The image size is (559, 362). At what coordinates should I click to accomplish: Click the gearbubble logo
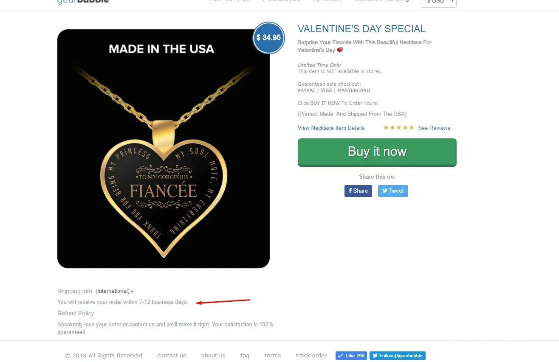(83, 2)
